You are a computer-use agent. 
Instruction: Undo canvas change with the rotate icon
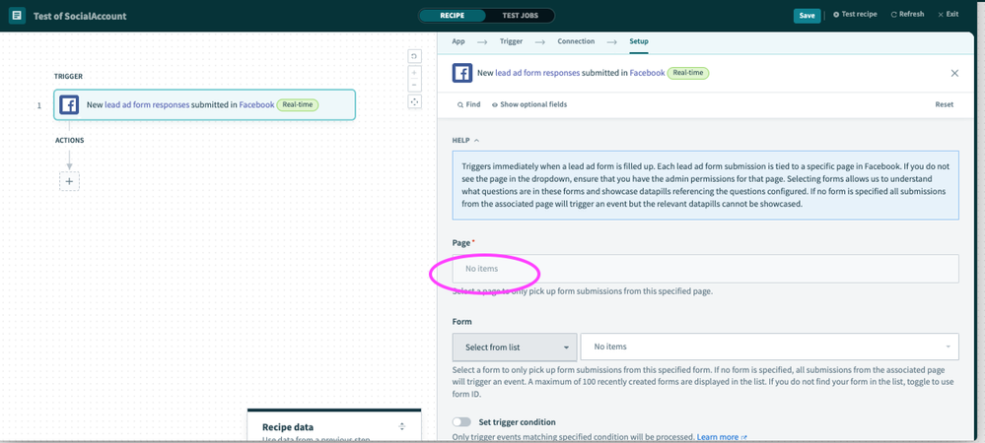(x=414, y=56)
